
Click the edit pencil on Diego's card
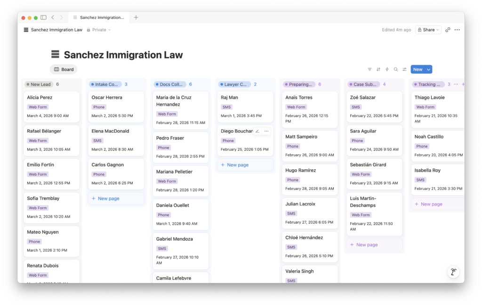(257, 131)
